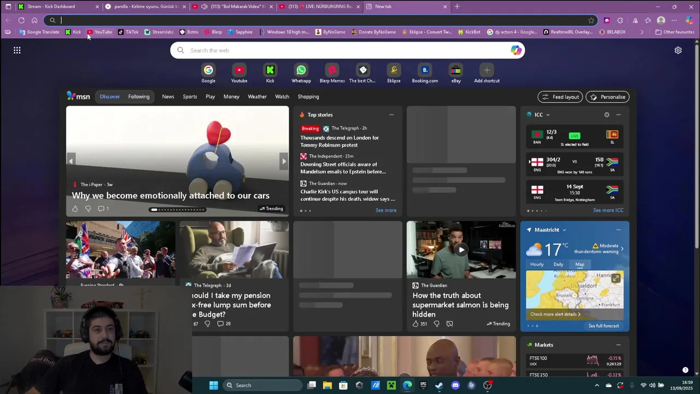Open Steam from the taskbar
The image size is (700, 394).
(439, 385)
